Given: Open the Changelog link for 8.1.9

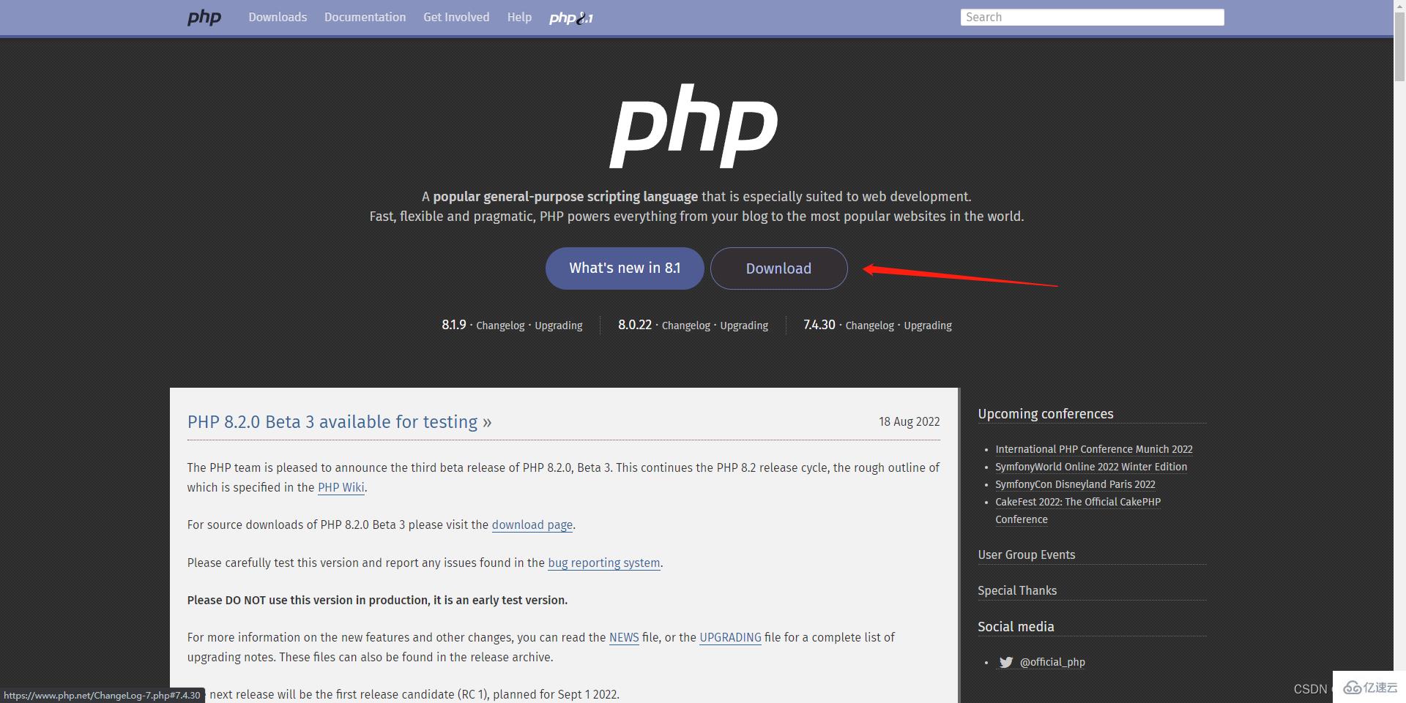Looking at the screenshot, I should click(500, 326).
